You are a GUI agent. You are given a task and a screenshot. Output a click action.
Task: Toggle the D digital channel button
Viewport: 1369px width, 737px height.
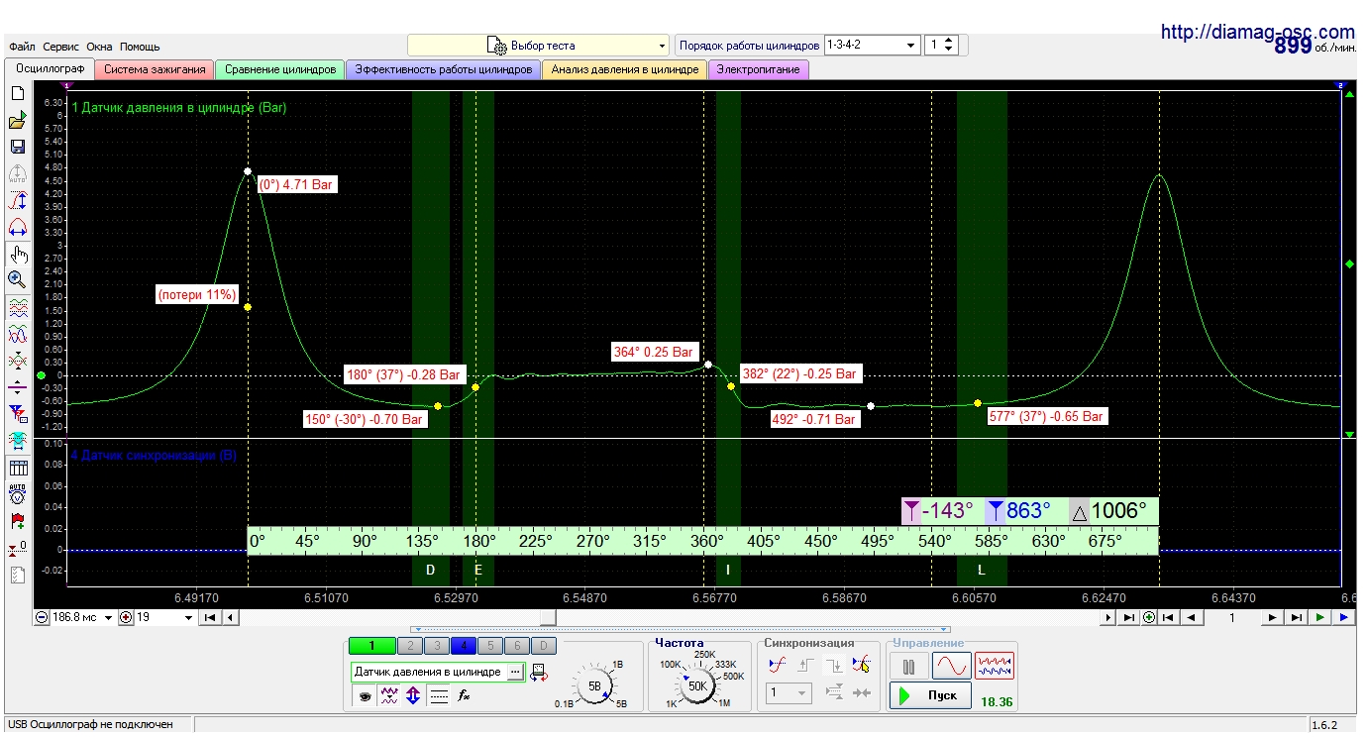pyautogui.click(x=544, y=646)
